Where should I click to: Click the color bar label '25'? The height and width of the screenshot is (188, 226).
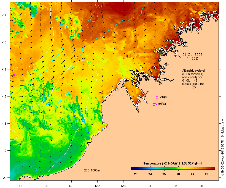(x=164, y=174)
